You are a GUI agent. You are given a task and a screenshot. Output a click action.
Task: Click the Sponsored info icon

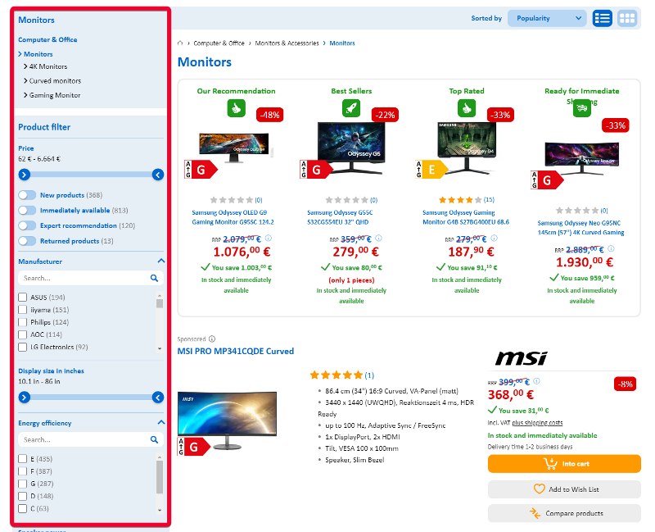coord(212,339)
